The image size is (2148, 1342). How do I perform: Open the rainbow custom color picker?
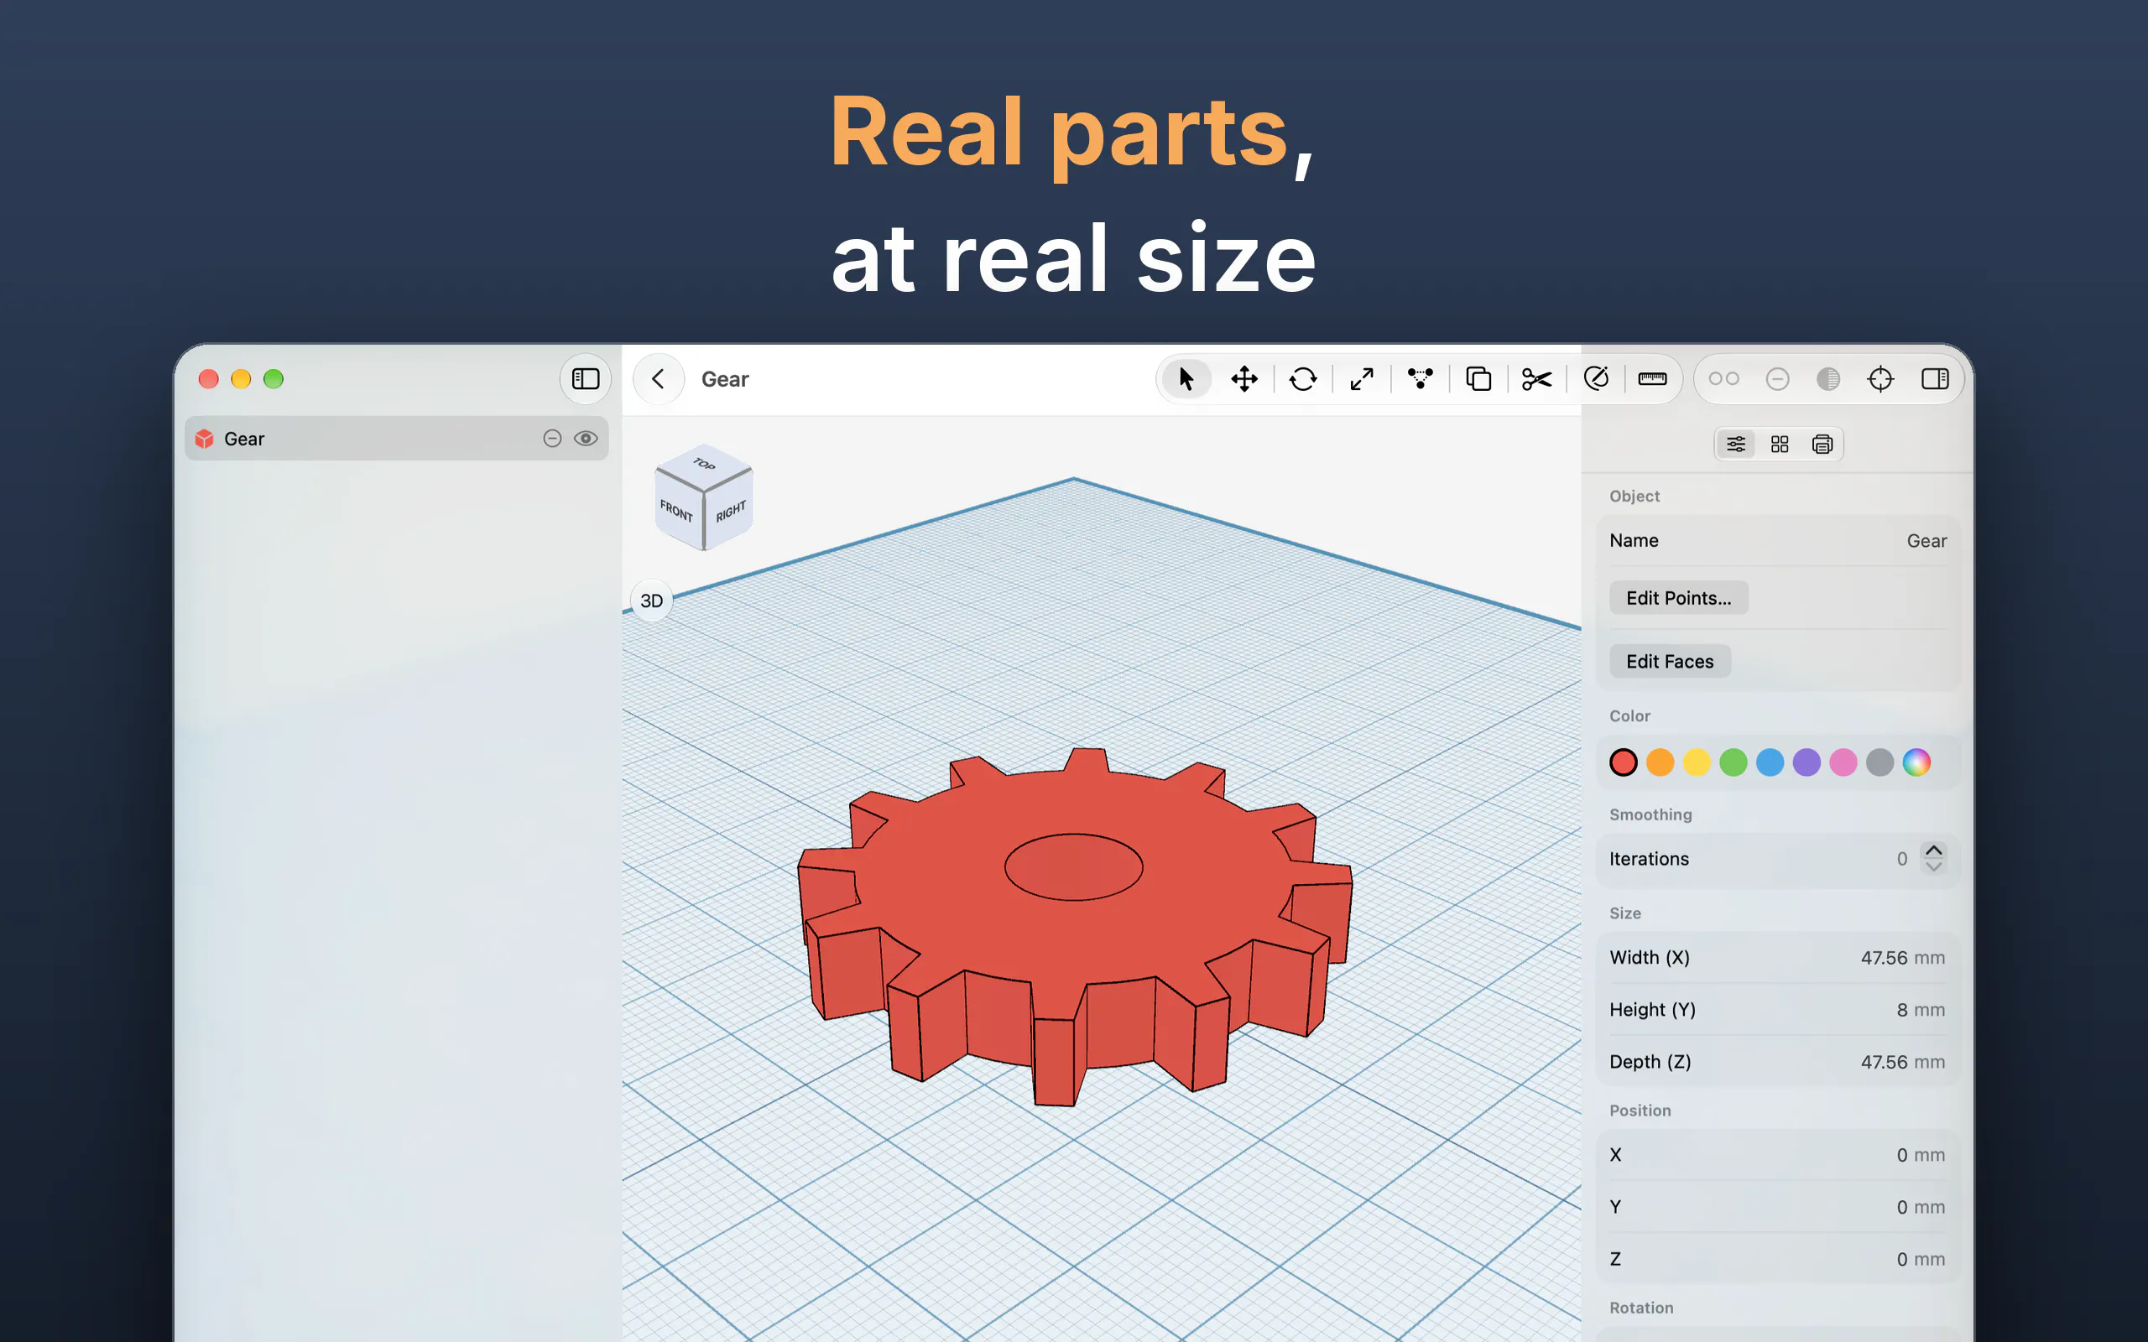click(x=1916, y=762)
